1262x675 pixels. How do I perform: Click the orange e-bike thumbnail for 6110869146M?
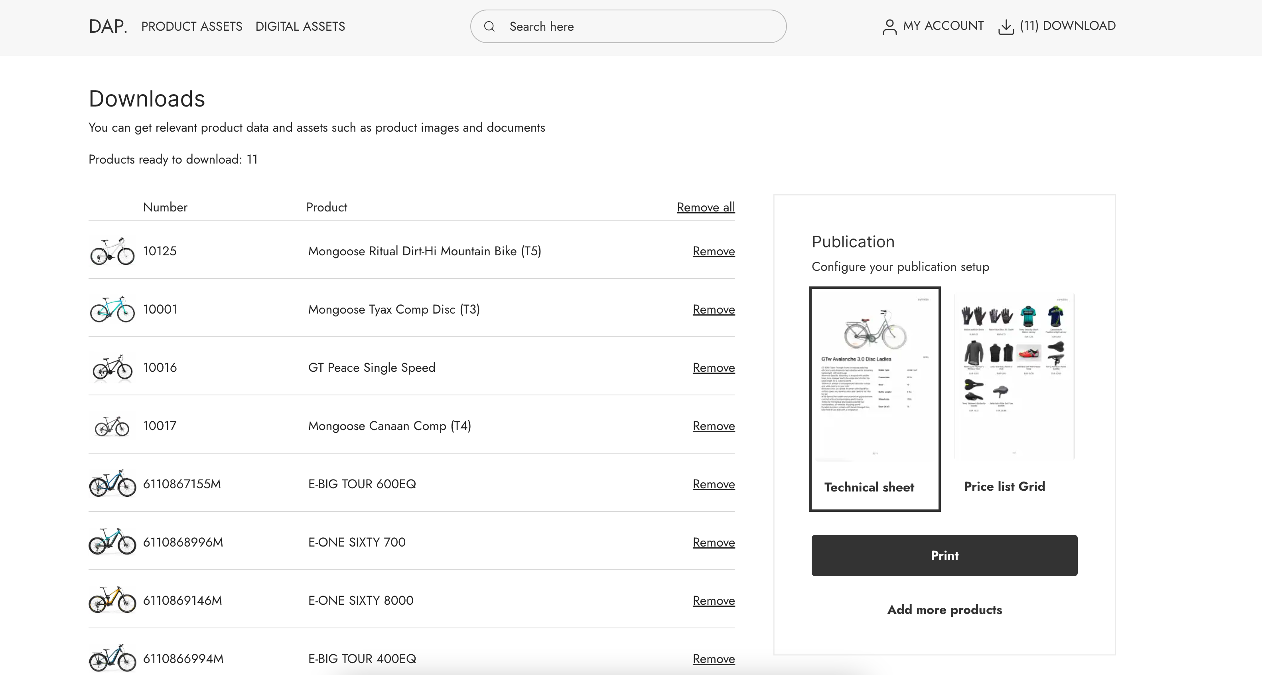click(112, 600)
